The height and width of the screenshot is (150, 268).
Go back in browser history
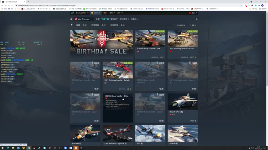(2, 5)
